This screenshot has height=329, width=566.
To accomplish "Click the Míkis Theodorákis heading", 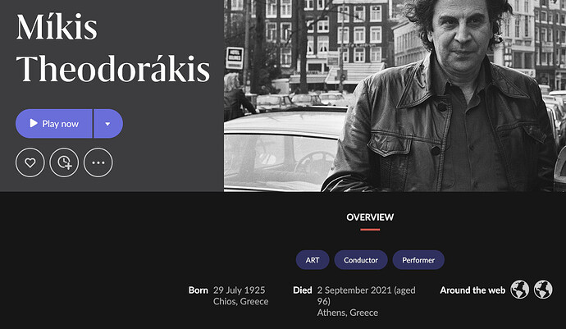I will click(113, 48).
